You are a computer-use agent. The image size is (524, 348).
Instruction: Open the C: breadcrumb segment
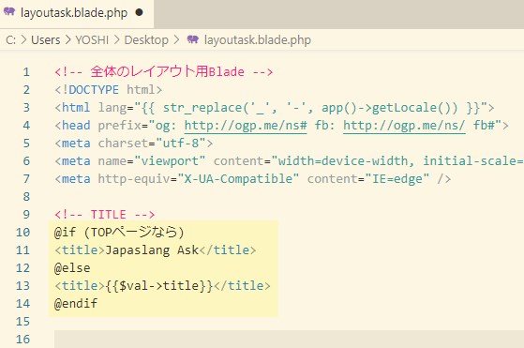pyautogui.click(x=10, y=40)
